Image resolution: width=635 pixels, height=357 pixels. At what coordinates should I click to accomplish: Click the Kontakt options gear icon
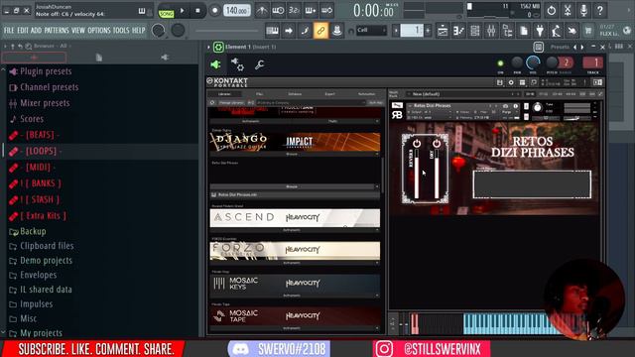(511, 82)
